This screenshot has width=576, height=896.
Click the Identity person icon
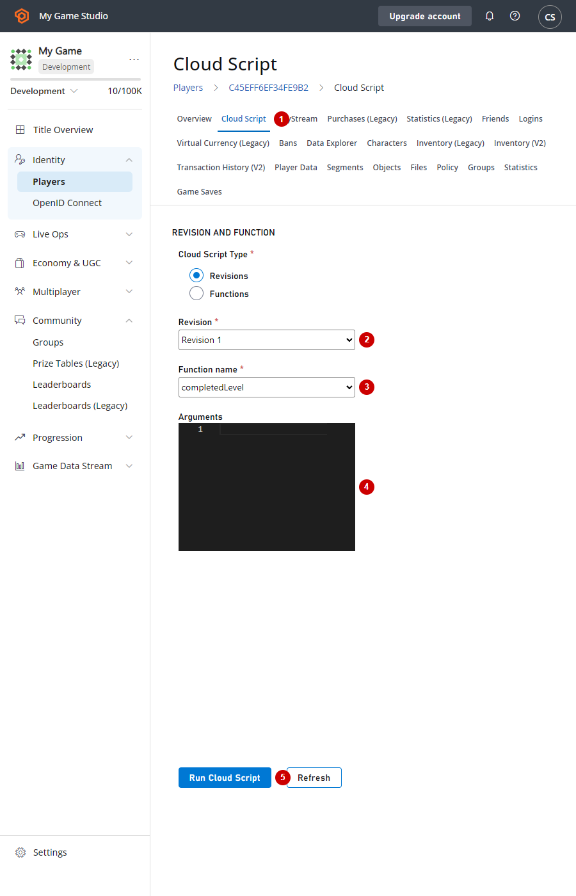(20, 159)
